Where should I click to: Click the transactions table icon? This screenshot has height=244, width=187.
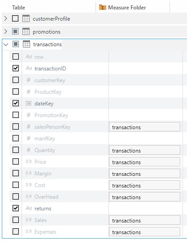(x=26, y=44)
